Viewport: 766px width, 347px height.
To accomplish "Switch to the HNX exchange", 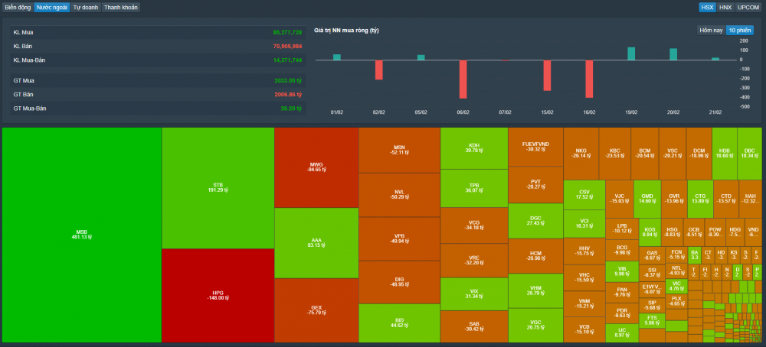I will tap(725, 8).
